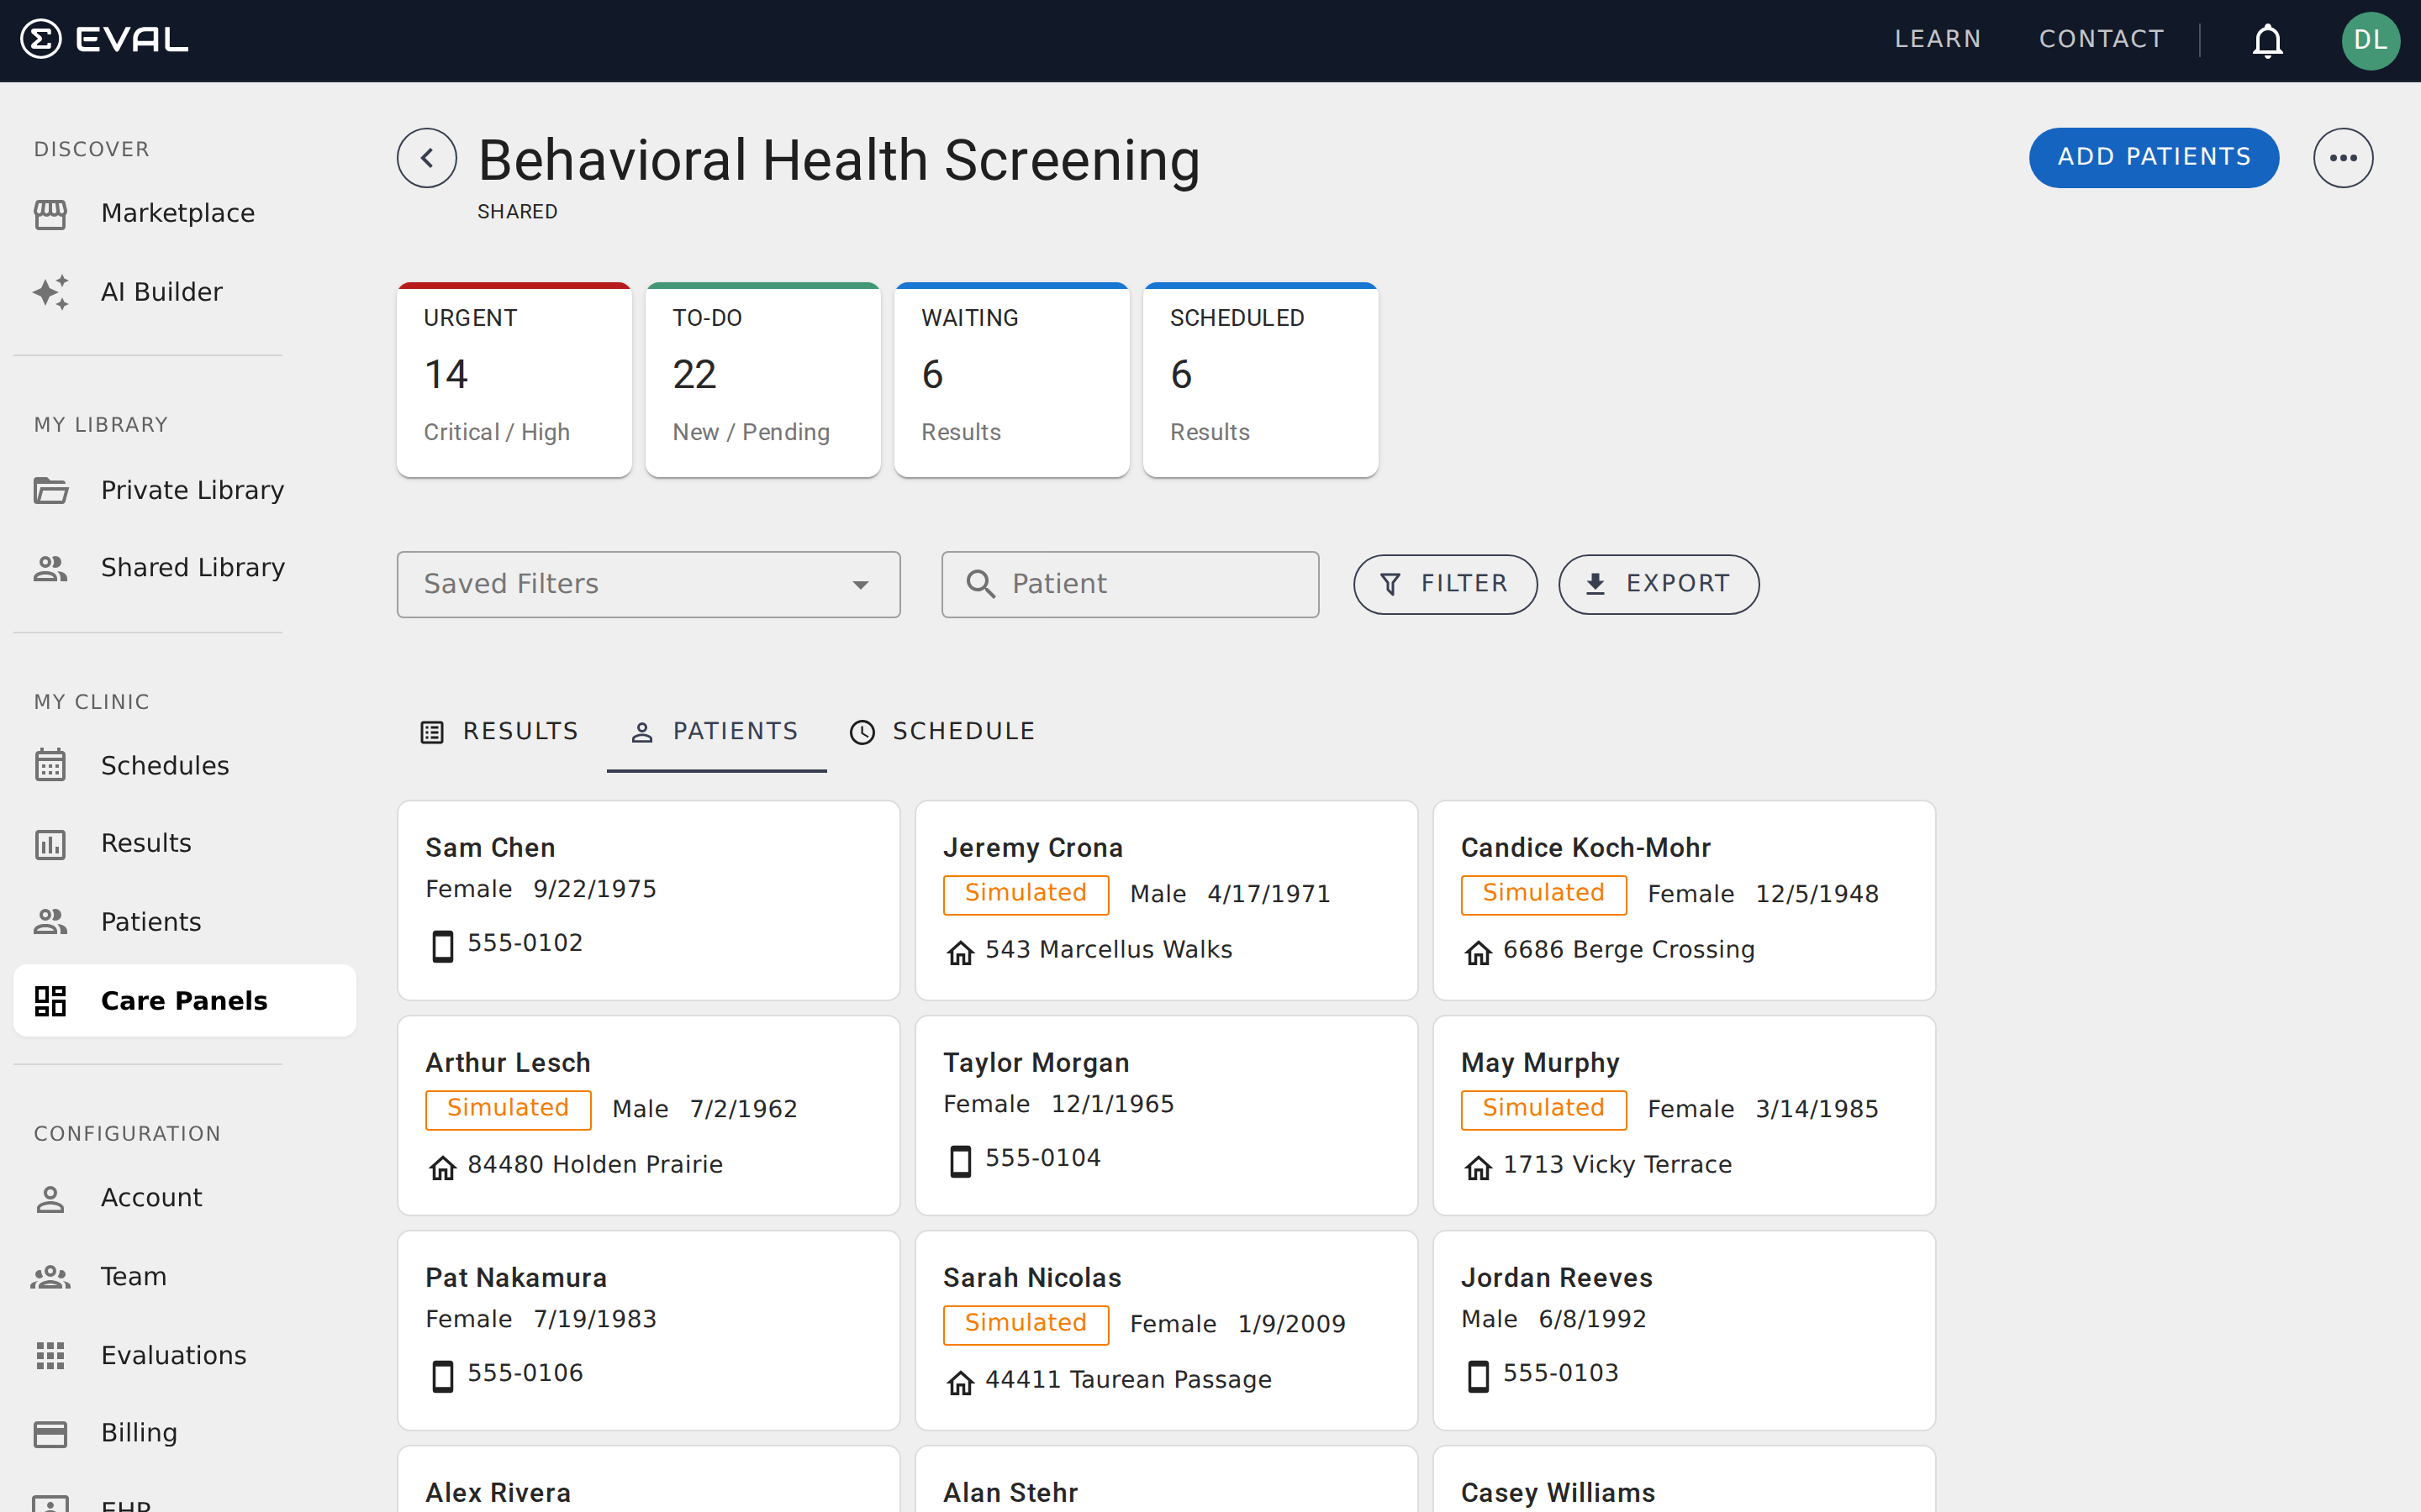This screenshot has height=1512, width=2421.
Task: Select the Patients sidebar icon
Action: 51,921
